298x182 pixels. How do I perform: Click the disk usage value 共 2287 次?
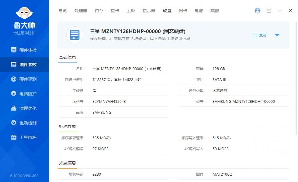(x=102, y=79)
